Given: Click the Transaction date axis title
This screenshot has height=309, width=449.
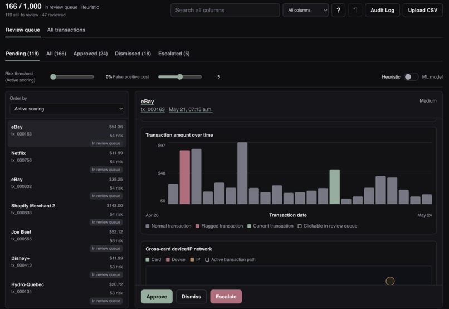Looking at the screenshot, I should point(288,215).
